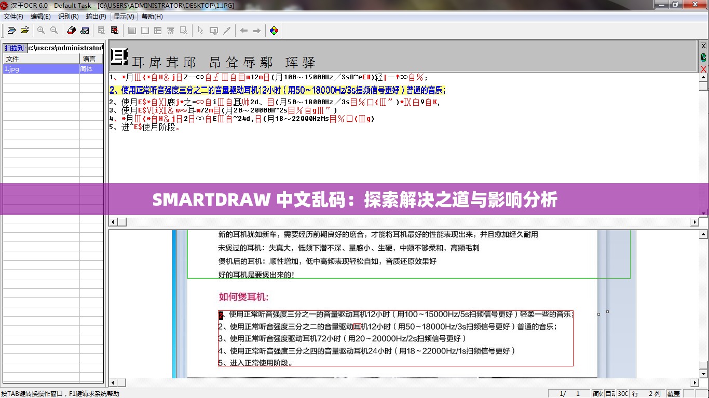Viewport: 709px width, 398px height.
Task: Click the left arrow previous icon
Action: [x=243, y=31]
